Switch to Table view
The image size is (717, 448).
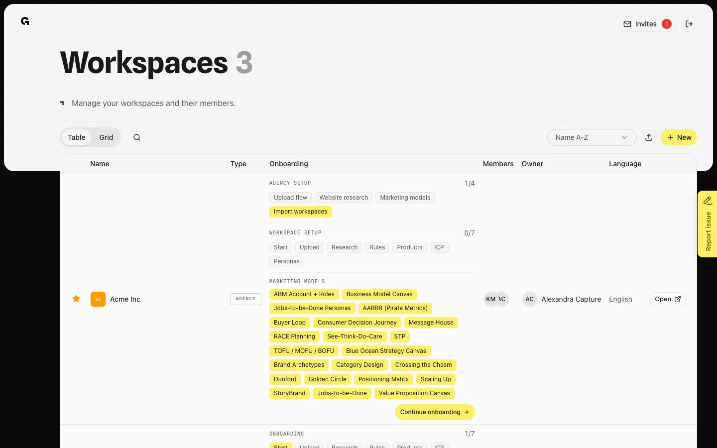tap(77, 137)
